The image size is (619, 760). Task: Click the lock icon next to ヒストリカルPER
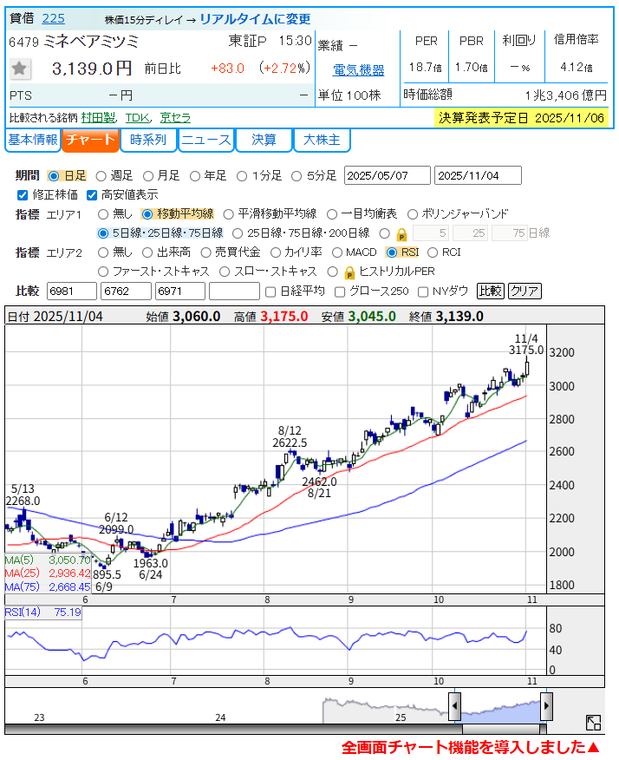[x=350, y=272]
